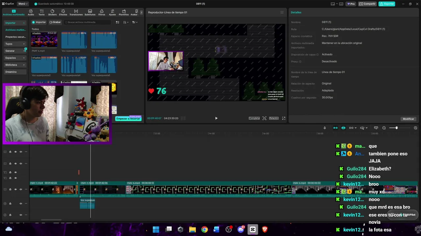Open the preview axis dropdown
421x236 pixels.
[x=364, y=128]
